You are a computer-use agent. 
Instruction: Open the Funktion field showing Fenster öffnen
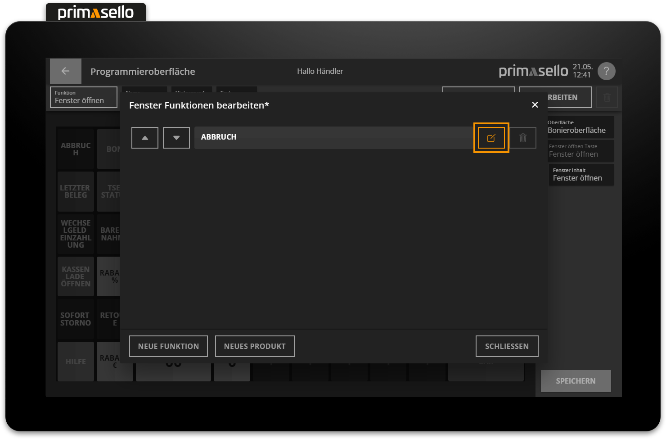point(84,97)
